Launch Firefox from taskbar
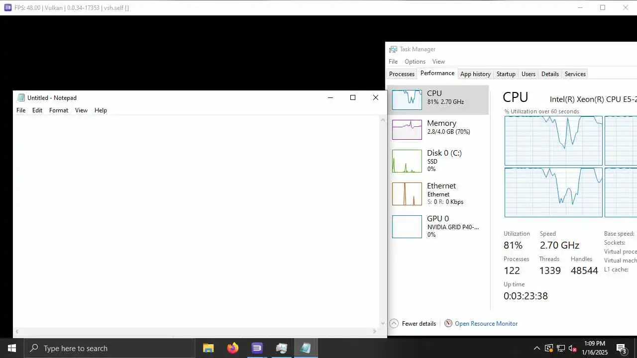637x358 pixels. pos(232,348)
